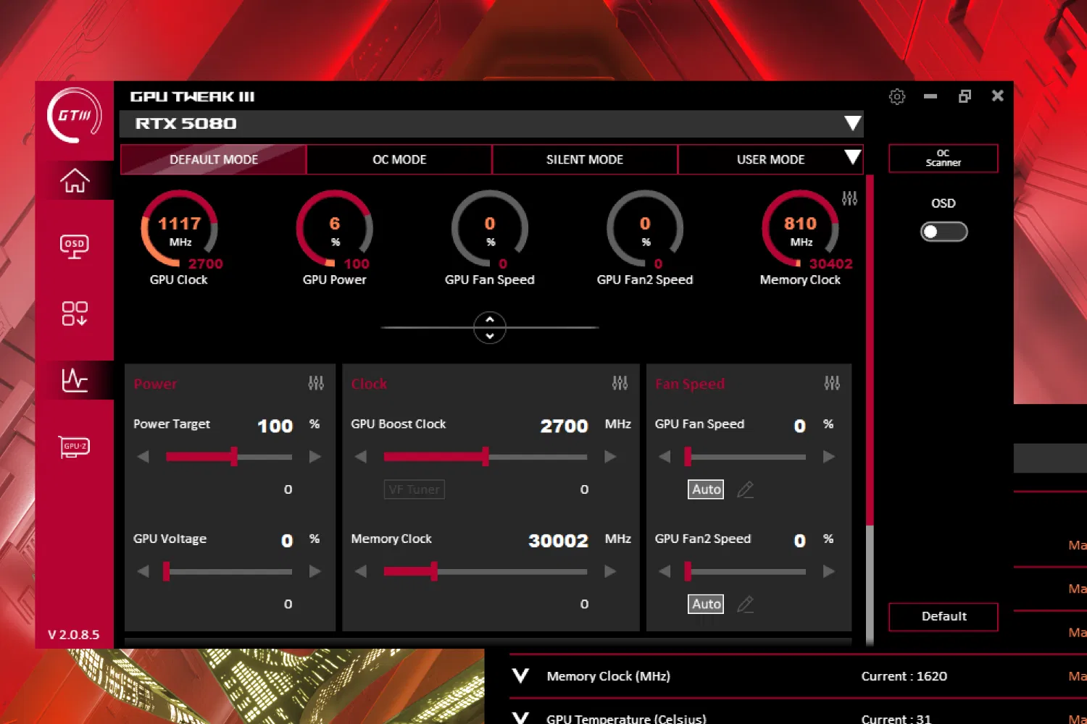Toggle the OSD switch
1087x724 pixels.
[944, 232]
